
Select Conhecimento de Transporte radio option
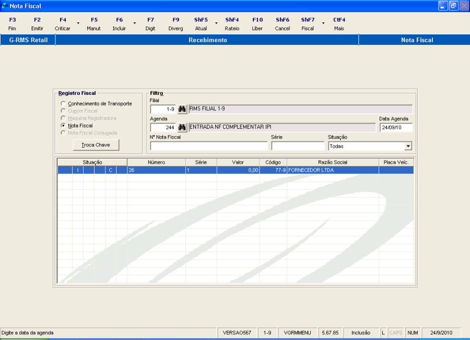point(96,104)
